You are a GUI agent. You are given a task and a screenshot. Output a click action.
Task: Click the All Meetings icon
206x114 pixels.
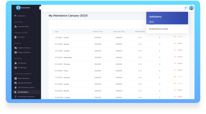pos(16,63)
